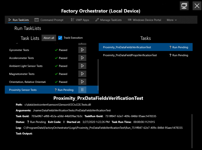
Task: Switch to the UWP Apps tab
Action: point(80,20)
